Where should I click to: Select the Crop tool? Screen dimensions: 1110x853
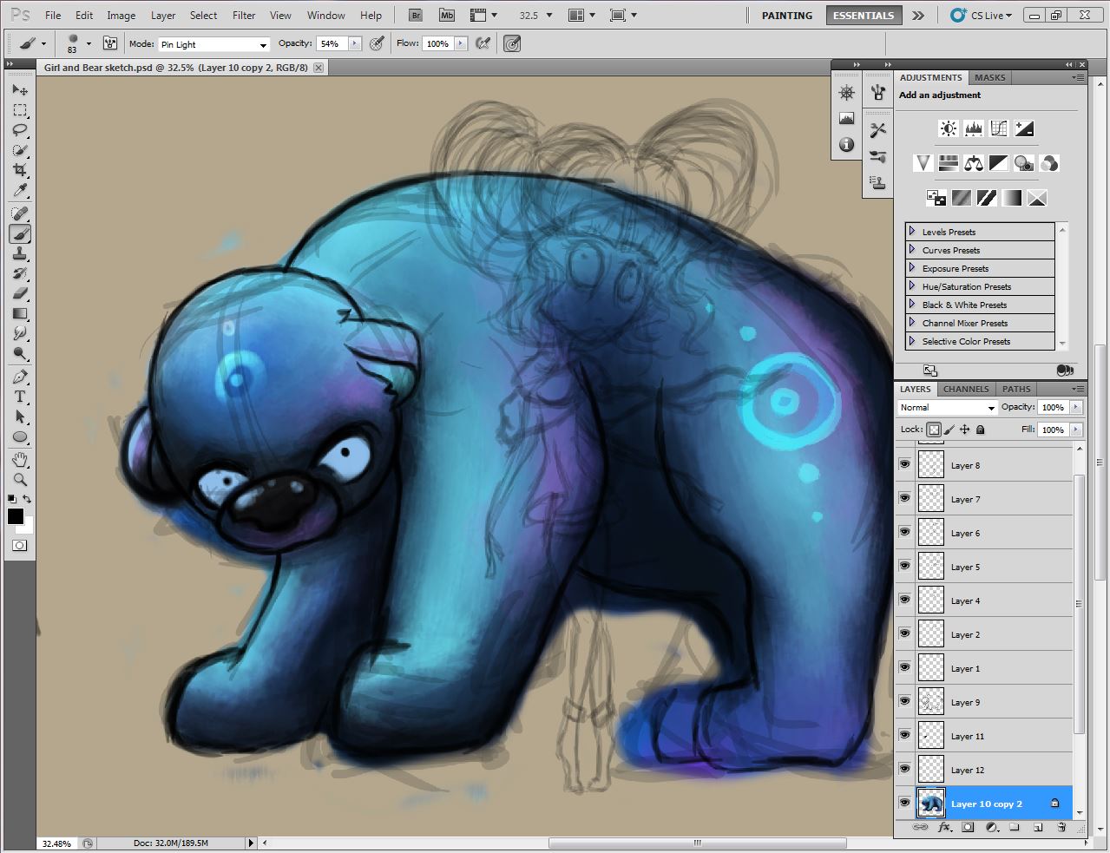(x=20, y=170)
